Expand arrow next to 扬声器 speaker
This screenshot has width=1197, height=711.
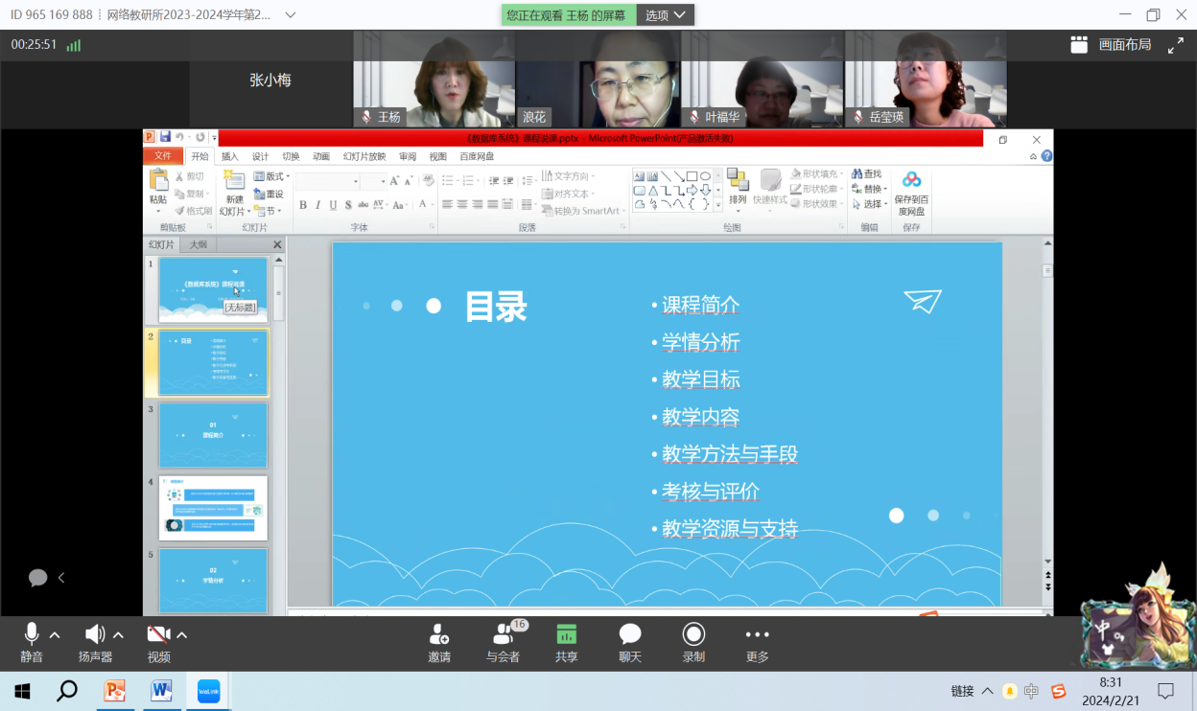(118, 635)
